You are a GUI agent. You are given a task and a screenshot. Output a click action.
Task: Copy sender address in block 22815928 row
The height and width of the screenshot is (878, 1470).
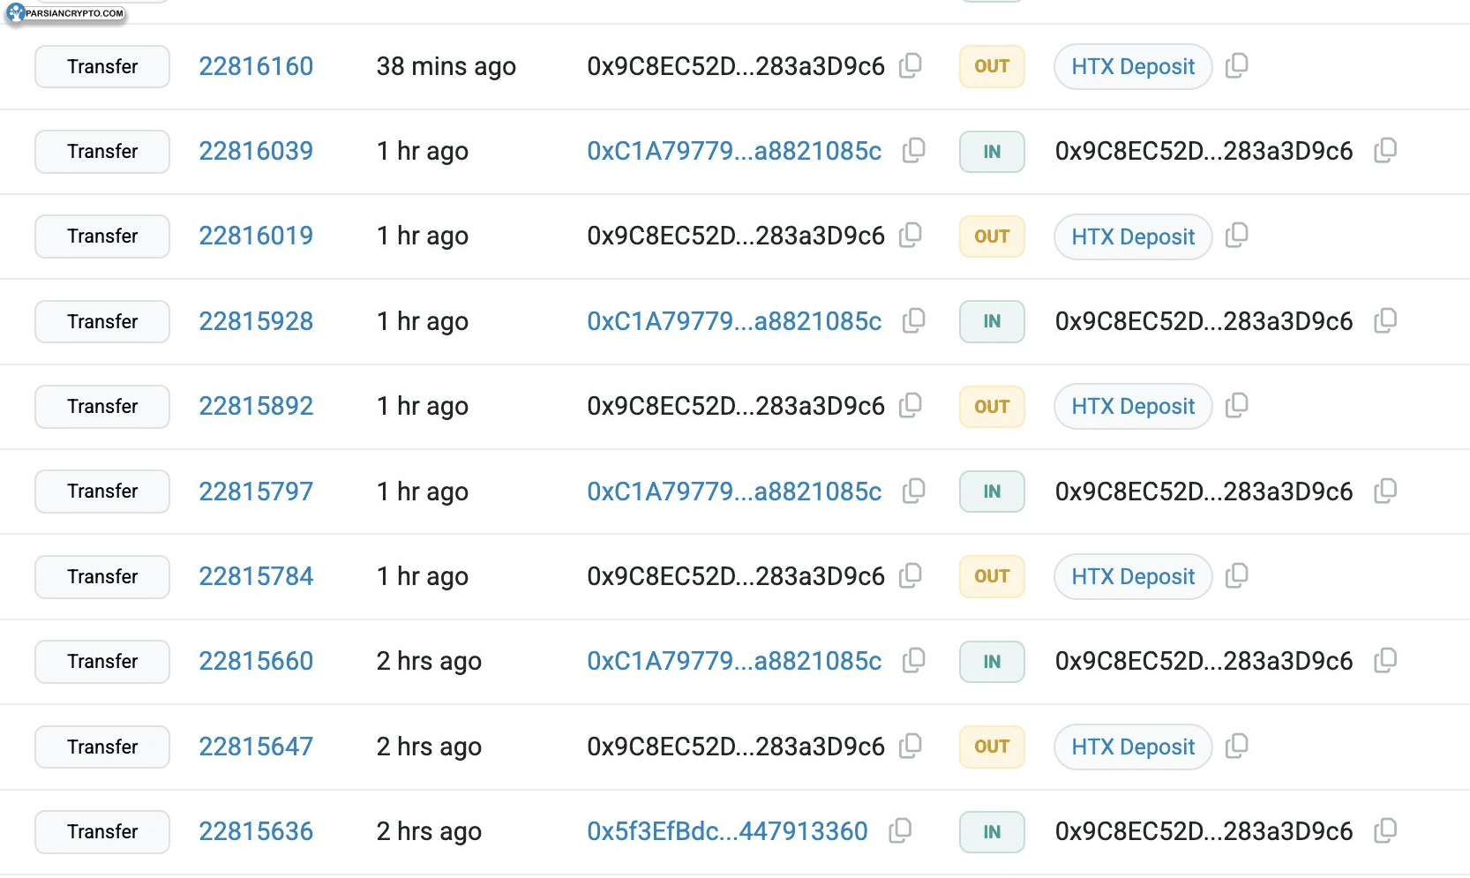tap(914, 321)
